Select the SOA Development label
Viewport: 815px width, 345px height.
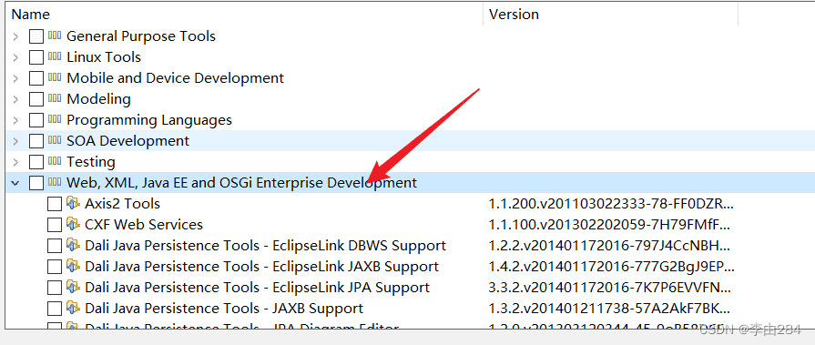[127, 141]
